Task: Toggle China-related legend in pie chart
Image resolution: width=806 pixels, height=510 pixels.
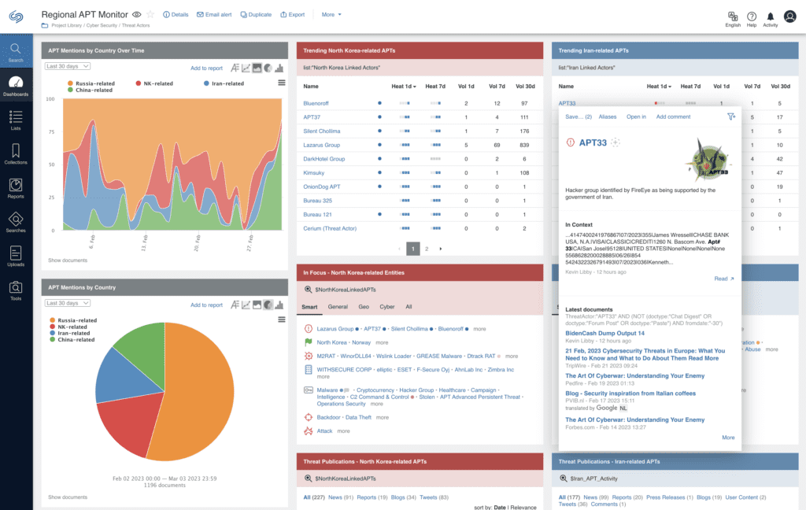Action: coord(72,339)
